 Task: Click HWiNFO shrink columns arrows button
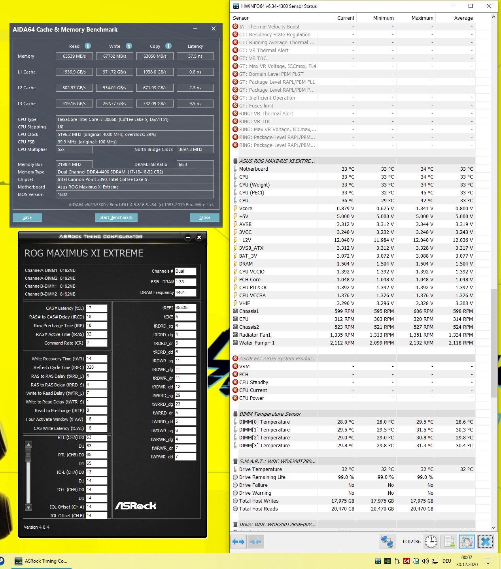tap(255, 542)
